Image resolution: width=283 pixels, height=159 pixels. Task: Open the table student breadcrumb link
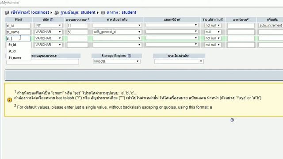(121, 12)
